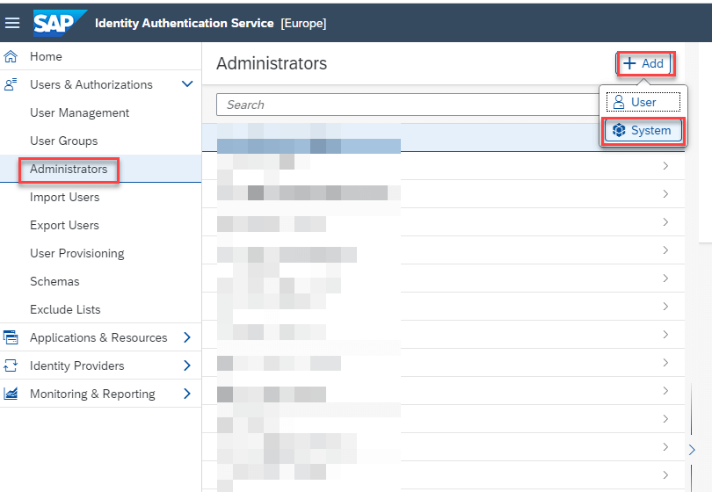Choose System from the Add menu
Viewport: 712px width, 492px height.
click(x=643, y=130)
